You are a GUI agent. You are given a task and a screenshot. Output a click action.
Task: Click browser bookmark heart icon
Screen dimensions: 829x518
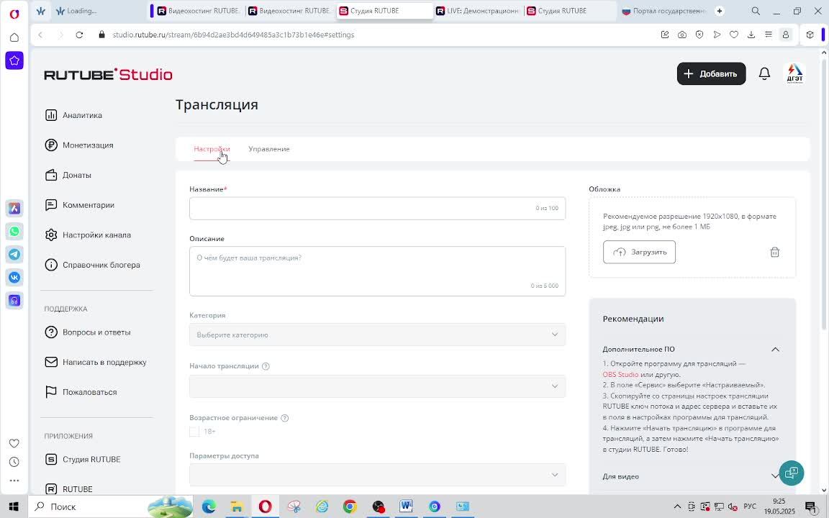(x=734, y=35)
